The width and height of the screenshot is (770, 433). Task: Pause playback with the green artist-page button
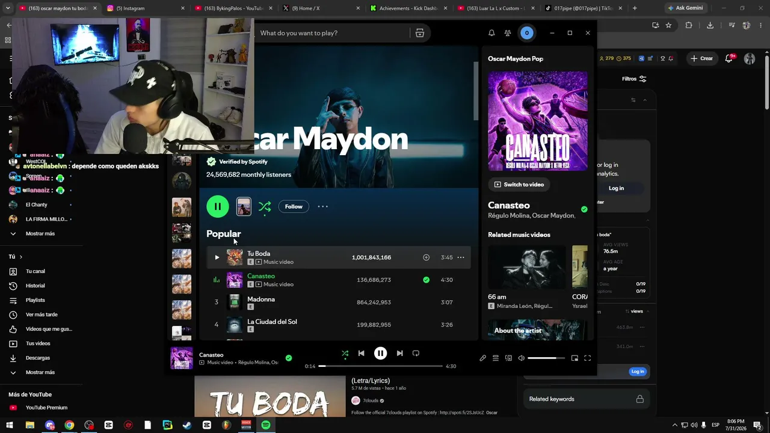[217, 206]
